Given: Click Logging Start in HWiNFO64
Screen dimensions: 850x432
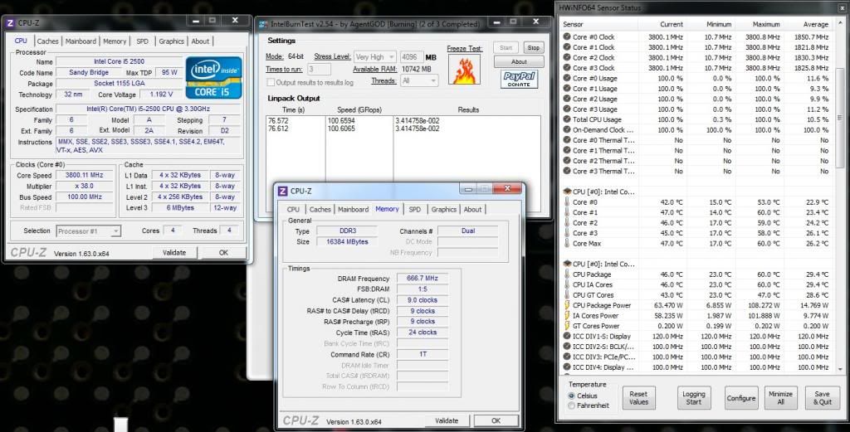Looking at the screenshot, I should (694, 398).
